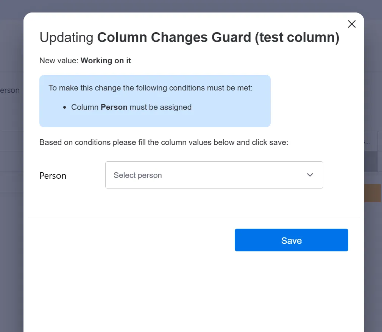Click the "New value:" label text
This screenshot has height=332, width=382.
tap(59, 61)
